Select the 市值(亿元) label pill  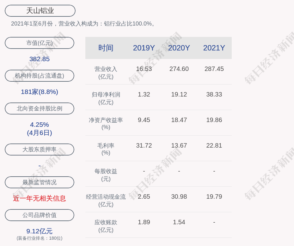pos(40,43)
